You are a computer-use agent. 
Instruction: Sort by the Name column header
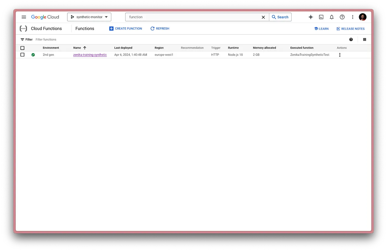tap(77, 48)
